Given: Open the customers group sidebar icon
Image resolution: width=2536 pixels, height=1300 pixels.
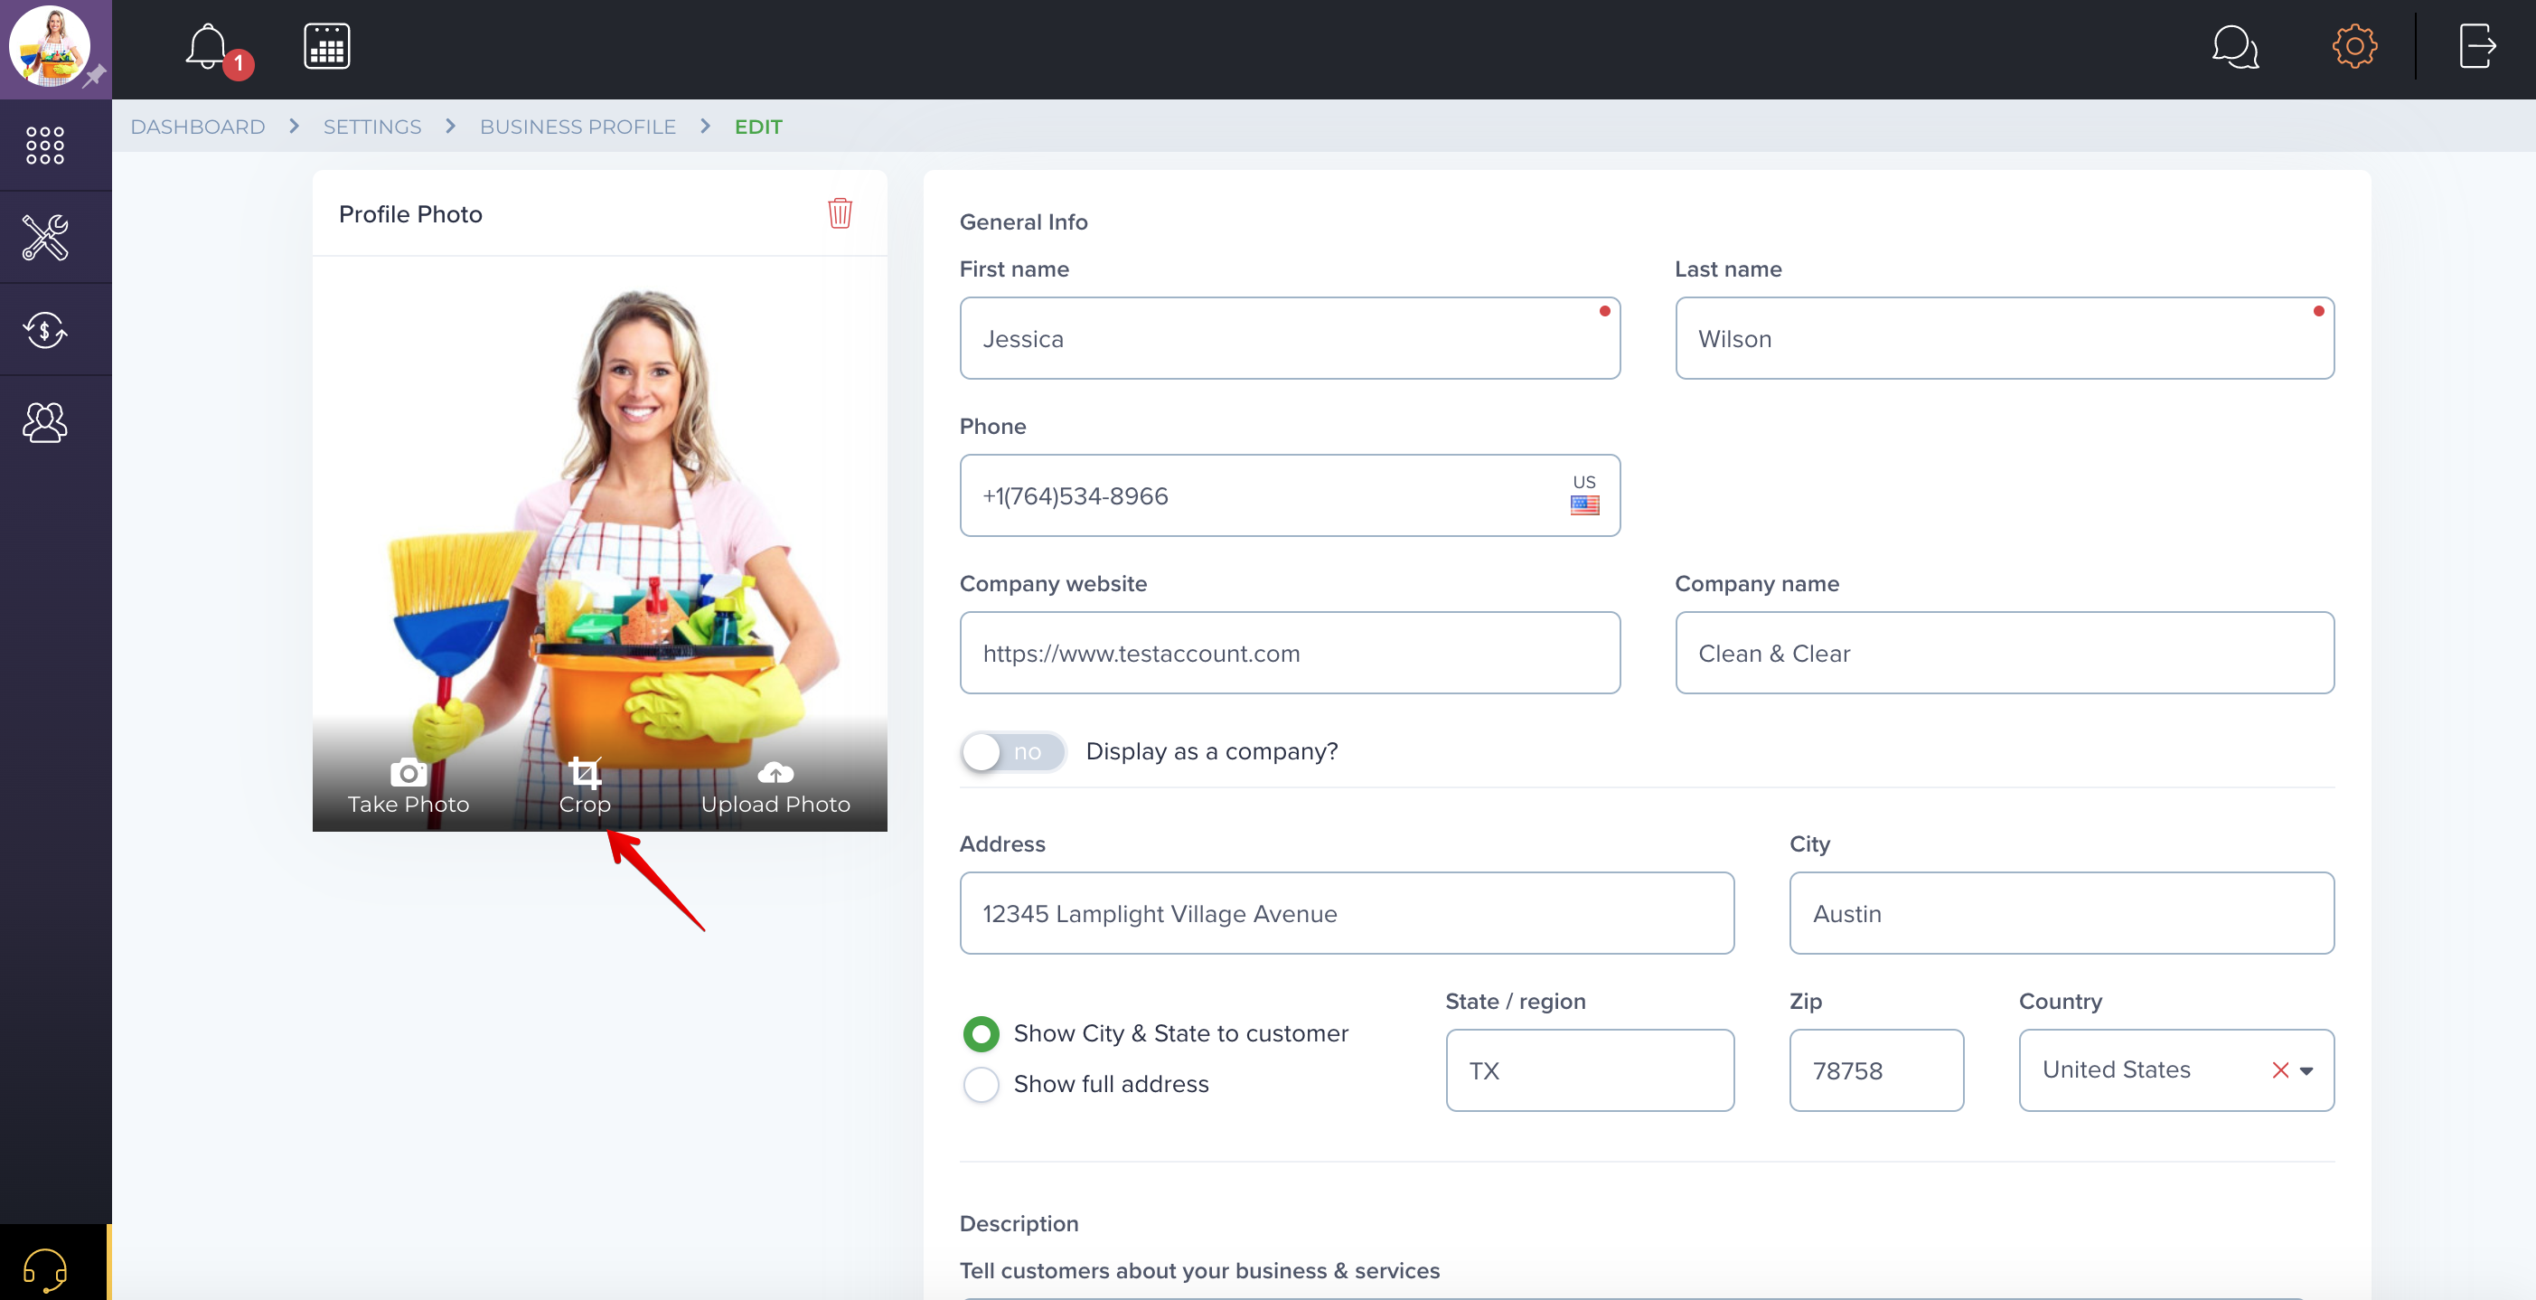Looking at the screenshot, I should tap(45, 422).
